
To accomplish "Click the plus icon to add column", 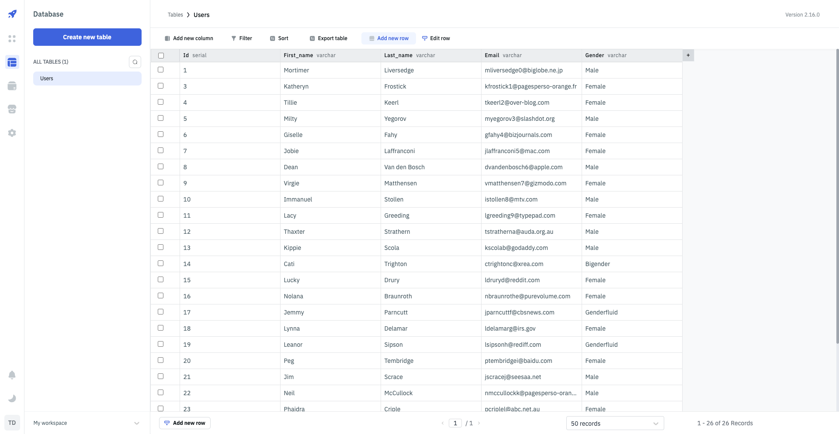I will coord(688,55).
